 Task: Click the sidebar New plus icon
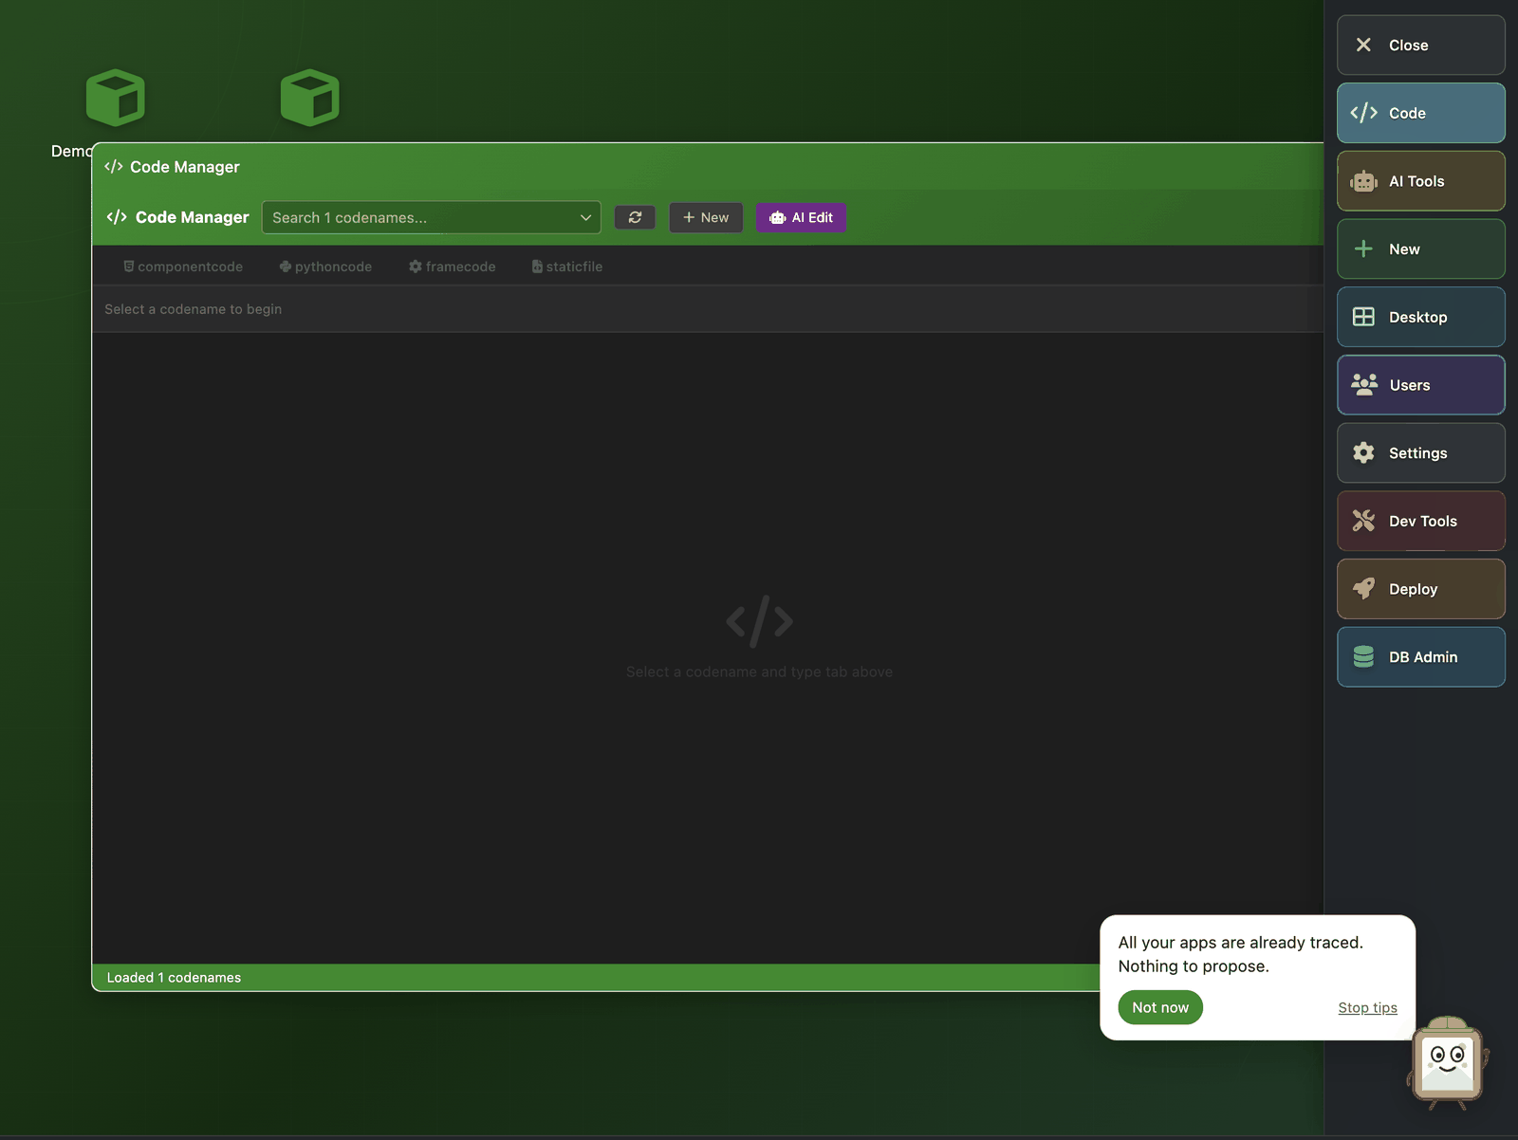[1363, 248]
